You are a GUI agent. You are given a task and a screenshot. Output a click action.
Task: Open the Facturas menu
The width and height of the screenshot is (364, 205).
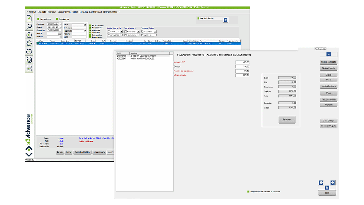tap(52, 12)
